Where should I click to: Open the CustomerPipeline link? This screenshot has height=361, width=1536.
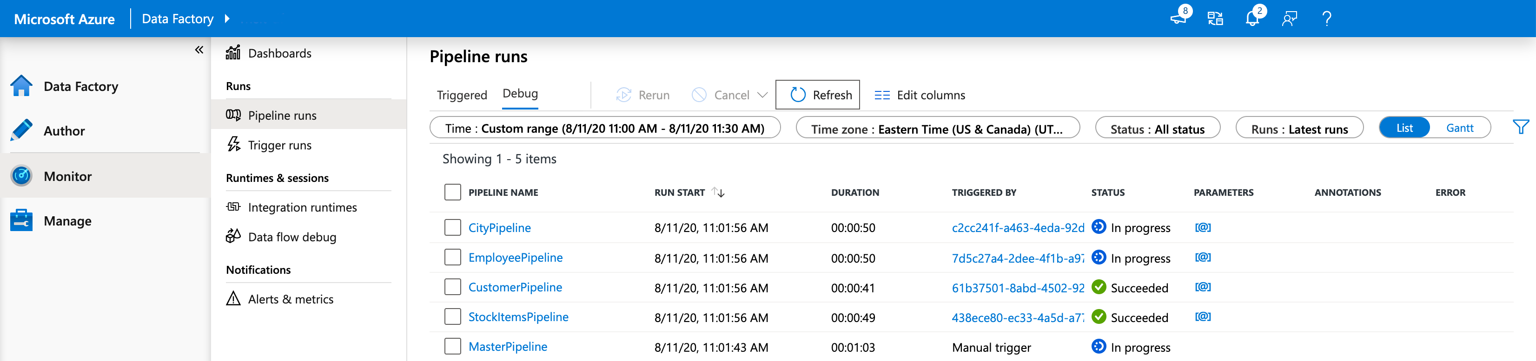click(x=515, y=287)
